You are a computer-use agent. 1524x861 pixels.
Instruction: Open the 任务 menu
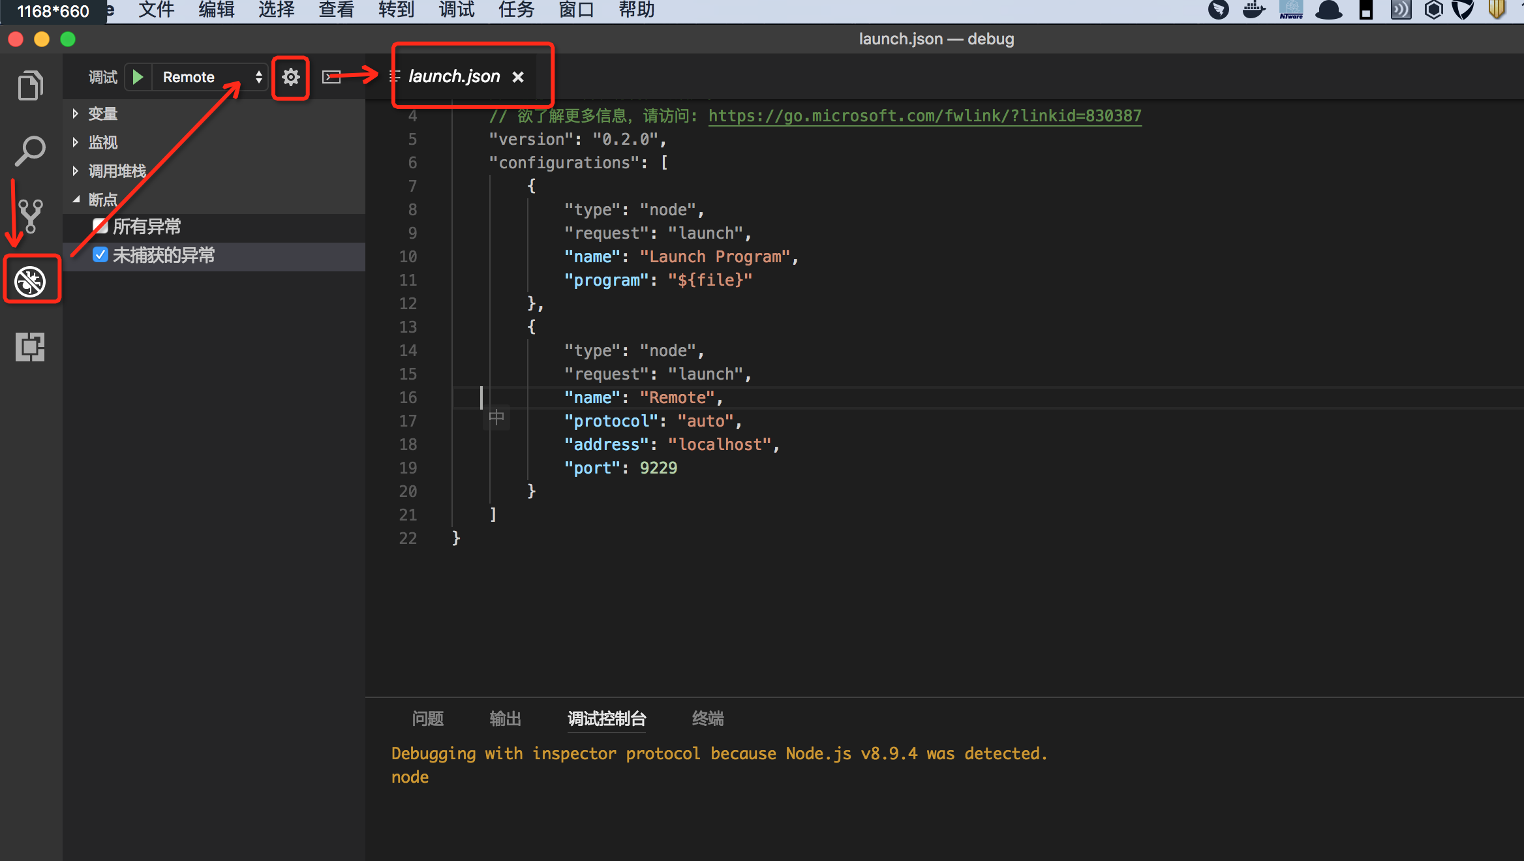coord(516,10)
